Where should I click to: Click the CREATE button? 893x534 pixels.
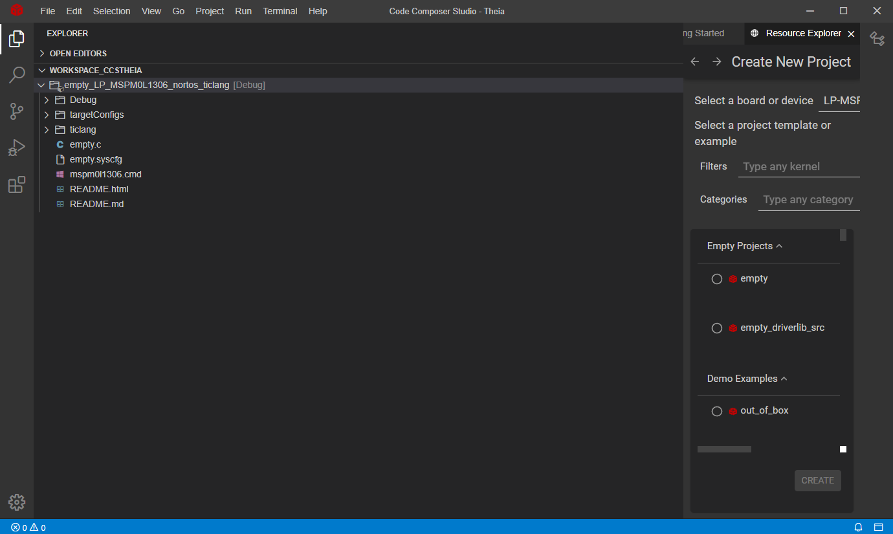(817, 480)
